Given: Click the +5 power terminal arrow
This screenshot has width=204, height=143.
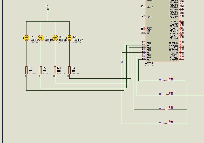Looking at the screenshot, I should 48,9.
